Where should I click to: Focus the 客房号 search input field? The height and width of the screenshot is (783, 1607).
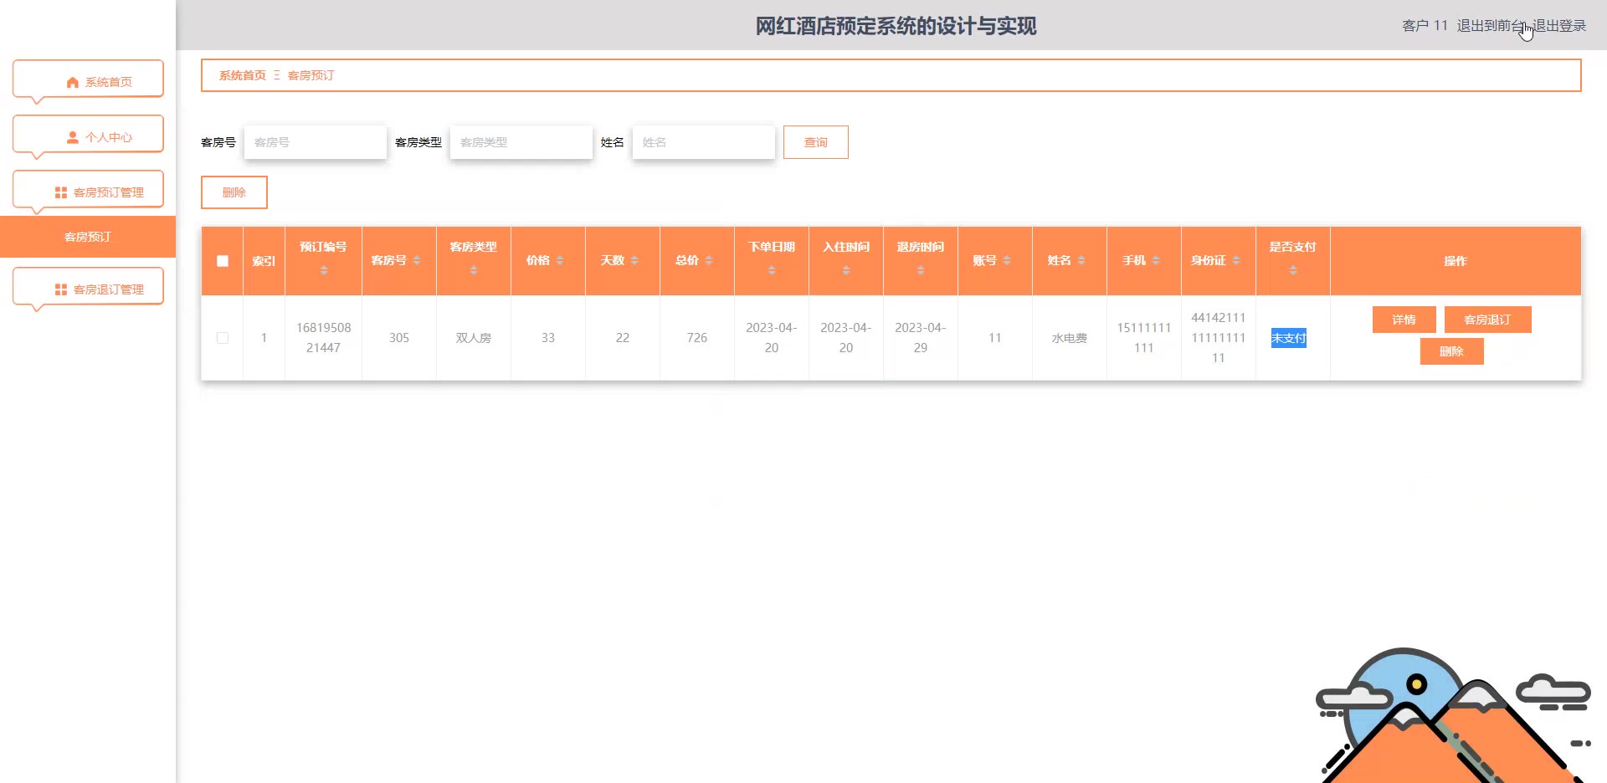point(316,142)
